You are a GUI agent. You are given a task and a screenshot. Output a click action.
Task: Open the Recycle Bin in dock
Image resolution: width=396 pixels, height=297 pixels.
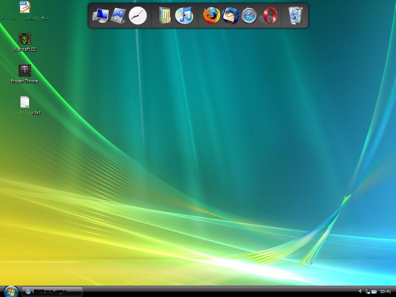(295, 16)
